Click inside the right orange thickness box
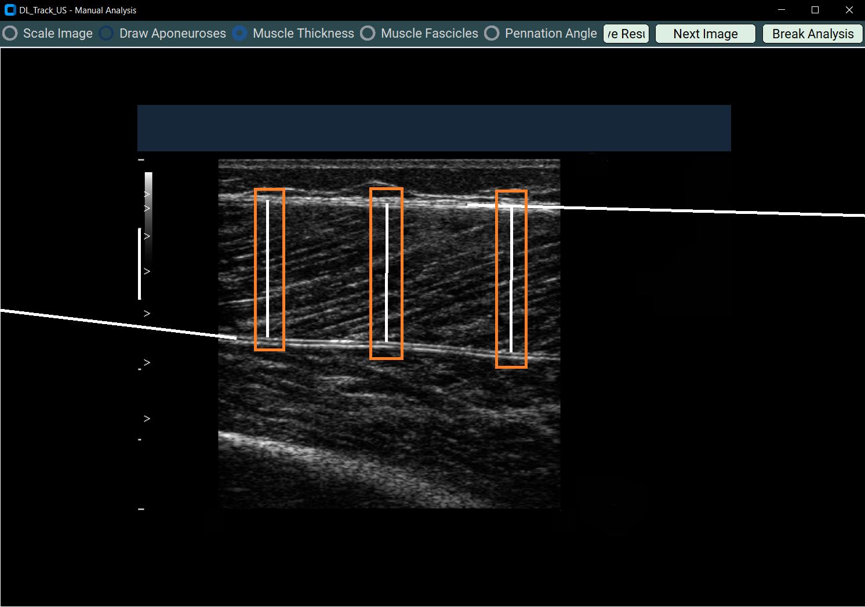 pyautogui.click(x=511, y=279)
